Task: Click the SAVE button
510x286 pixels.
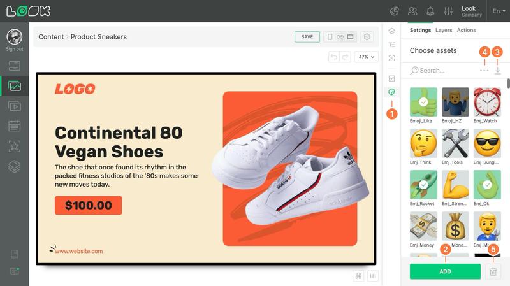Action: pos(307,37)
